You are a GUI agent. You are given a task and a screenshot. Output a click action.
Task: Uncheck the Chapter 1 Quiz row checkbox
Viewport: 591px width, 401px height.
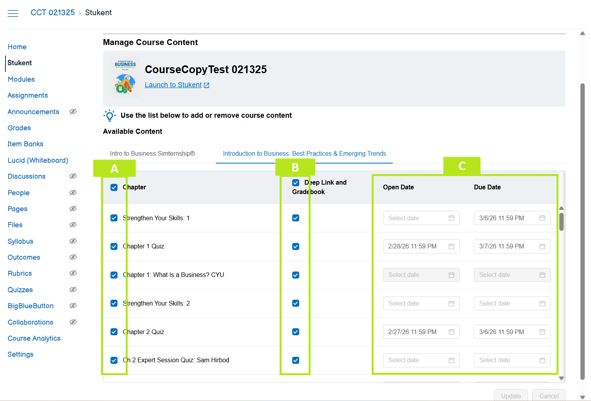pyautogui.click(x=114, y=246)
